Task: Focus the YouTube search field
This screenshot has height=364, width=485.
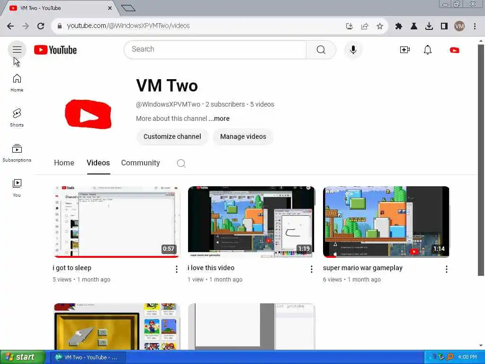Action: click(x=215, y=49)
